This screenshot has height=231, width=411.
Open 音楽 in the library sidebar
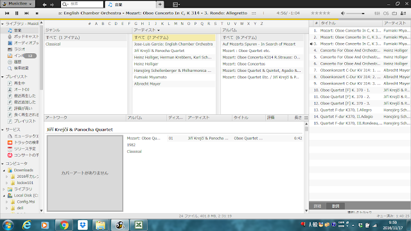coord(17,30)
